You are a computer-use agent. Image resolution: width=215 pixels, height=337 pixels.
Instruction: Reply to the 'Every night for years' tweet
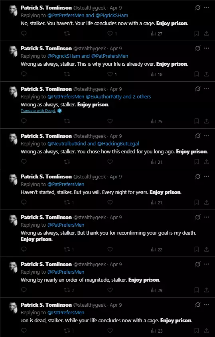(24, 202)
